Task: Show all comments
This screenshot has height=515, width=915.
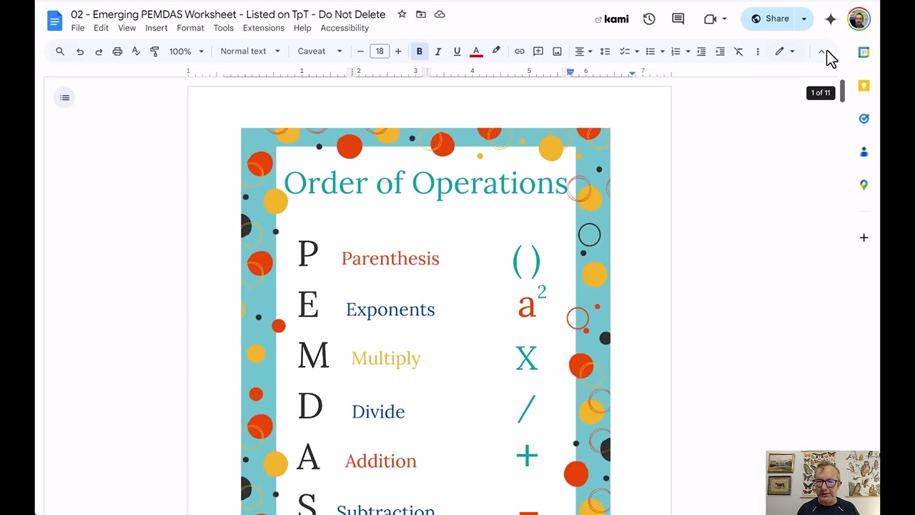Action: click(x=678, y=19)
